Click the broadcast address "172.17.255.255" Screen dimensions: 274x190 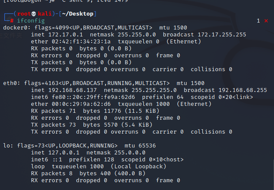[x=222, y=35]
